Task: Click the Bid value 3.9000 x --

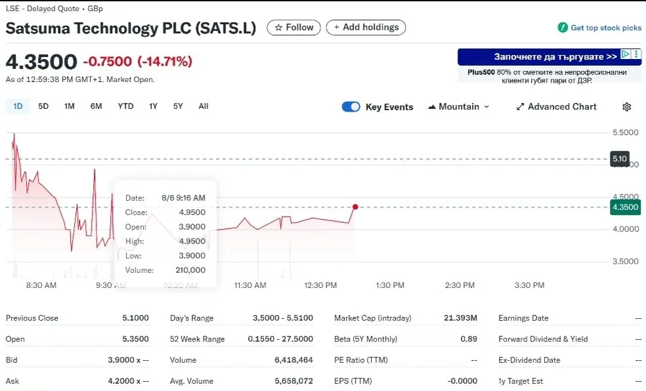Action: click(x=128, y=360)
